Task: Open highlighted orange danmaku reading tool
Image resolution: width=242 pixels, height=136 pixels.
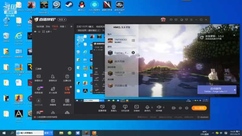Action: (x=67, y=90)
